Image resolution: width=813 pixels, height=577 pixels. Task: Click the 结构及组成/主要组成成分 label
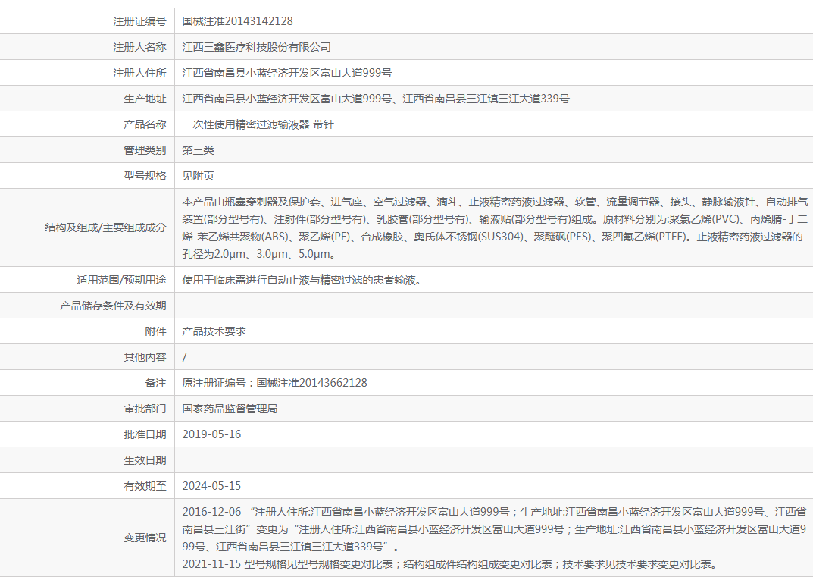105,227
